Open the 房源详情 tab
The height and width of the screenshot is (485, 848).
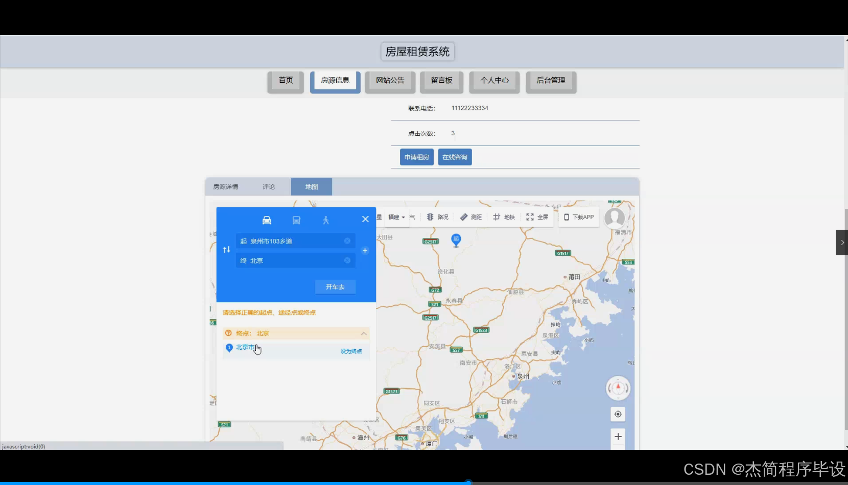(226, 187)
